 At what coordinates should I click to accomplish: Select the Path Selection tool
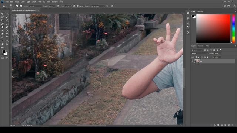tap(3, 41)
